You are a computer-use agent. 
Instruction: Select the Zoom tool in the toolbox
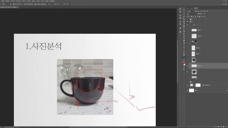184,57
